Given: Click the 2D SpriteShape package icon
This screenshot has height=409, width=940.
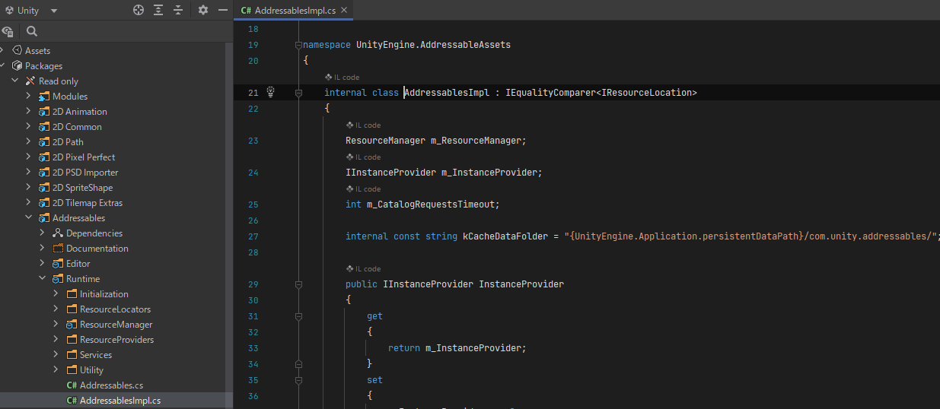Looking at the screenshot, I should pyautogui.click(x=44, y=187).
